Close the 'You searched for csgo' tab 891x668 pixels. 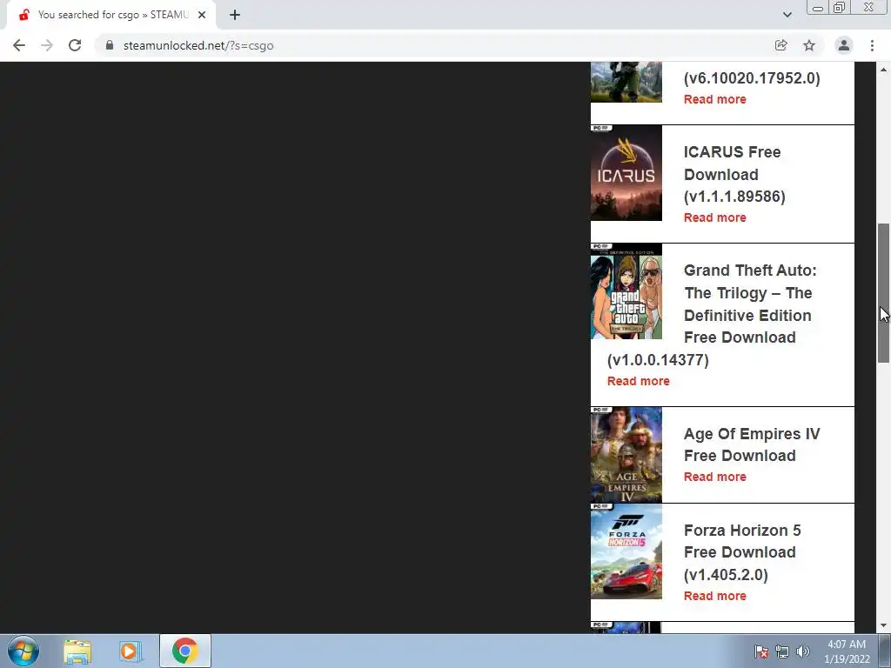[202, 15]
